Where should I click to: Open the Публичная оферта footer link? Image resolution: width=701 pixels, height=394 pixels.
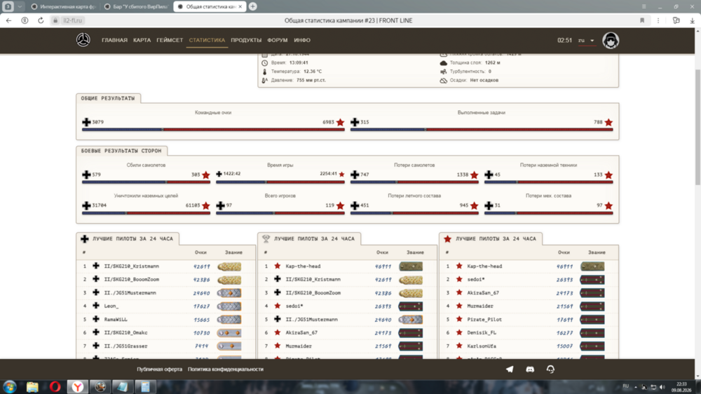tap(160, 369)
